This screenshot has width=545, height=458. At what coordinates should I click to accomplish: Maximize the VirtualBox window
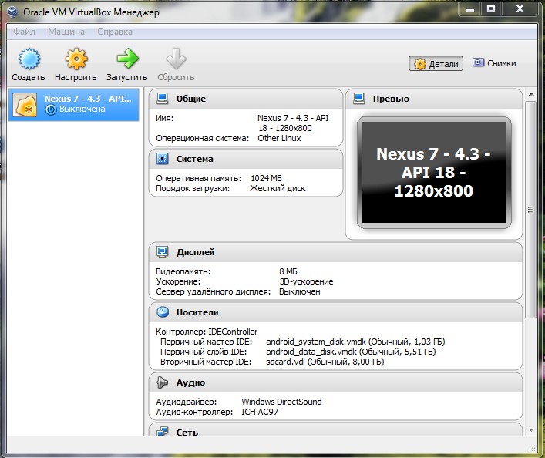(491, 9)
